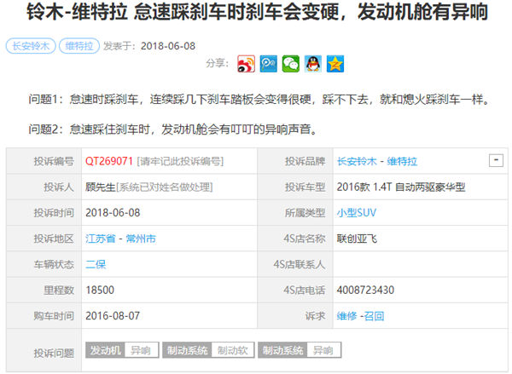Screen dimensions: 512x374
Task: Share the complaint through WeChat icon
Action: tap(291, 64)
